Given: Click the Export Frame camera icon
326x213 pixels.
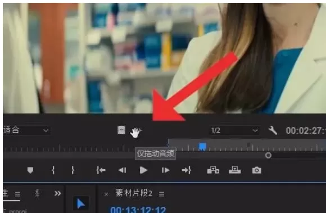Looking at the screenshot, I should click(257, 170).
